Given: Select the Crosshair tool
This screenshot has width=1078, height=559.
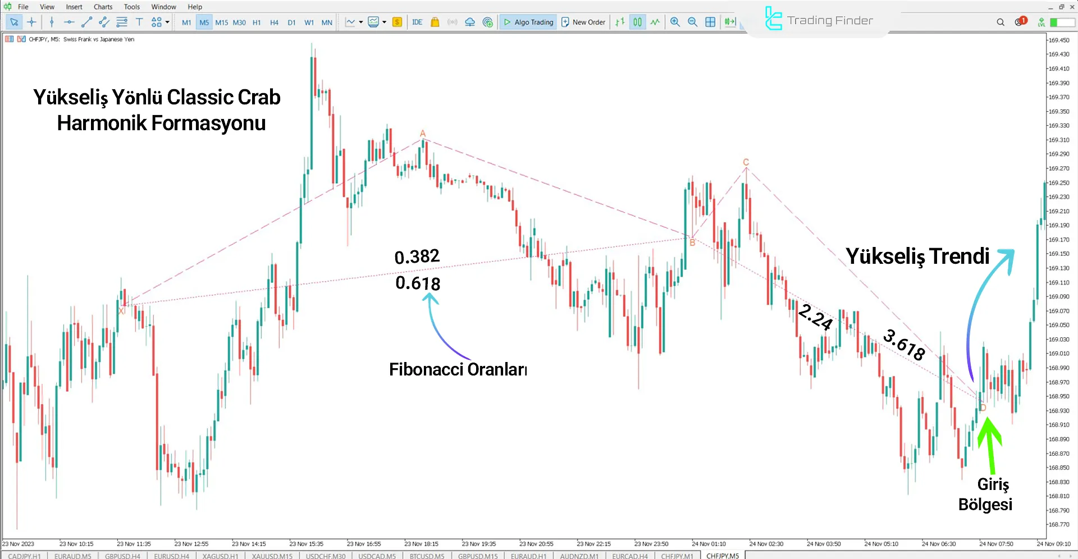Looking at the screenshot, I should 32,22.
